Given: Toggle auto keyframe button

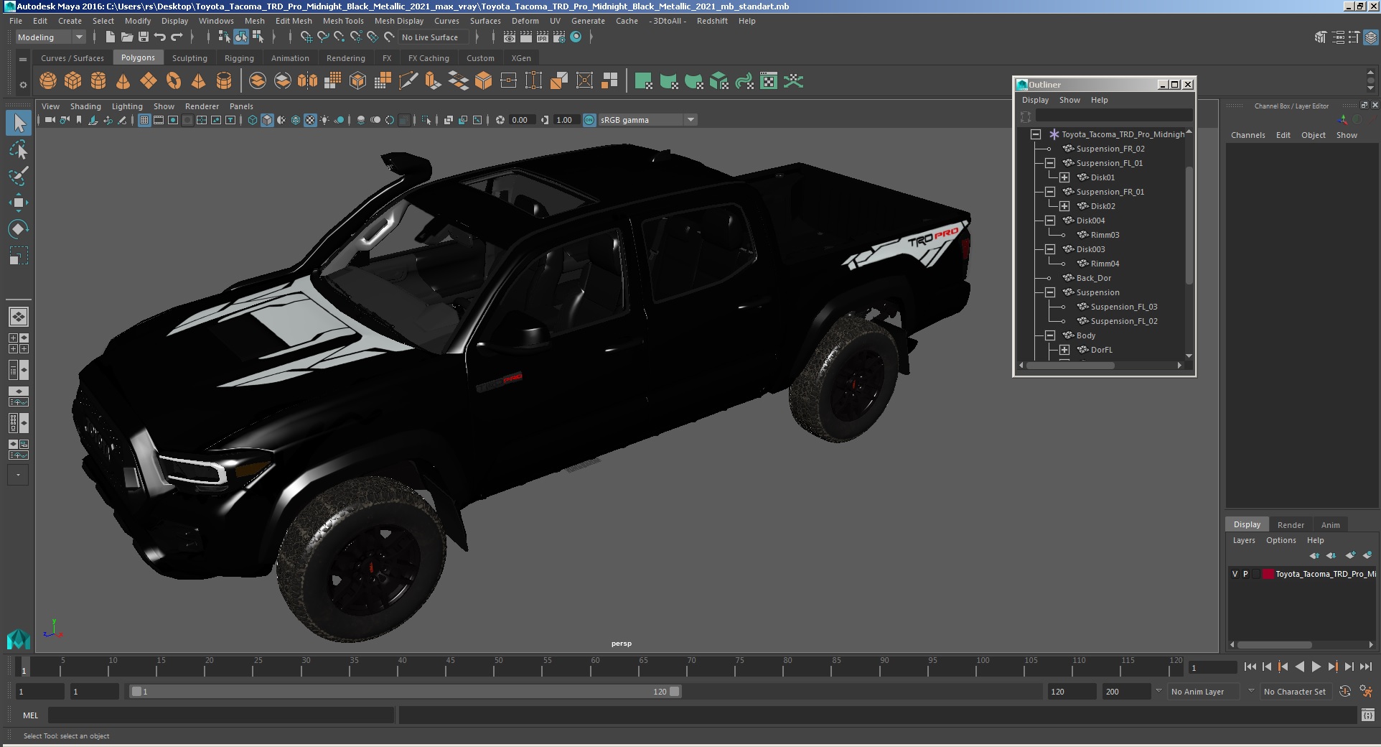Looking at the screenshot, I should 1345,691.
